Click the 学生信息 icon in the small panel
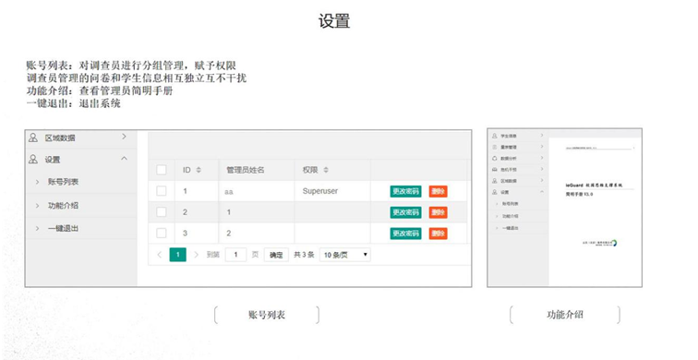The width and height of the screenshot is (698, 360). 495,136
